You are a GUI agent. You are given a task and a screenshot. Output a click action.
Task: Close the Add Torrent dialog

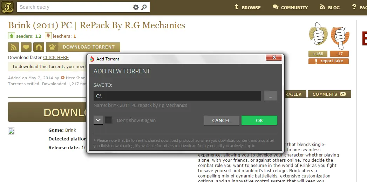click(274, 57)
